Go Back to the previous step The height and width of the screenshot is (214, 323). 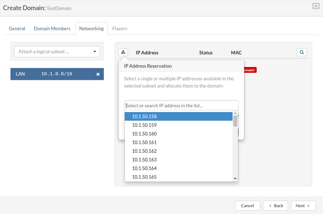pyautogui.click(x=275, y=206)
